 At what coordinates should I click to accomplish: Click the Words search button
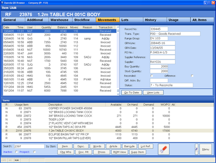(x=97, y=146)
